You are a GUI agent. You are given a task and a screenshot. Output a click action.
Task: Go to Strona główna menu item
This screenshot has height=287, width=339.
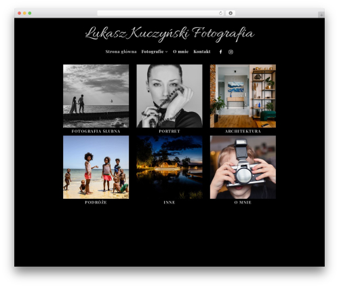click(121, 52)
